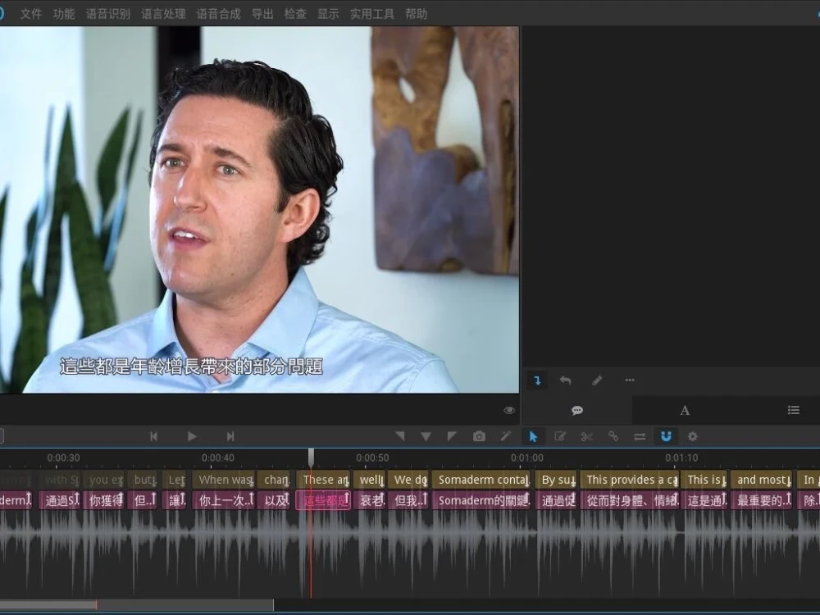Click the horizontal timeline scrollbar
820x615 pixels.
coord(136,605)
